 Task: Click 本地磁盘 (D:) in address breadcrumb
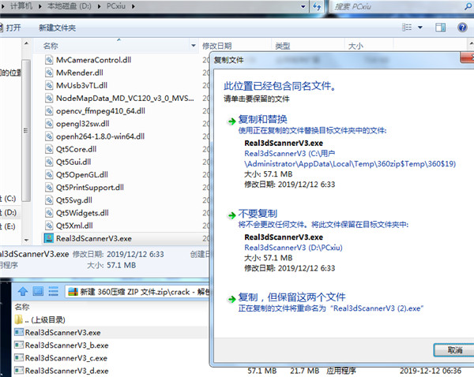pos(70,6)
